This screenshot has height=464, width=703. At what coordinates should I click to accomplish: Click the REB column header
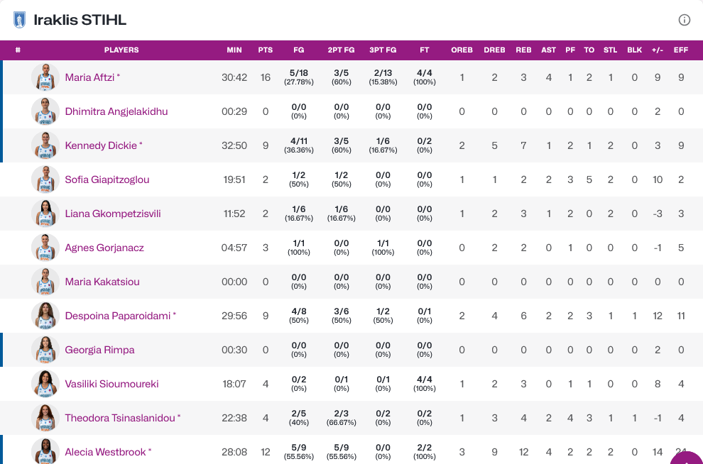coord(523,50)
